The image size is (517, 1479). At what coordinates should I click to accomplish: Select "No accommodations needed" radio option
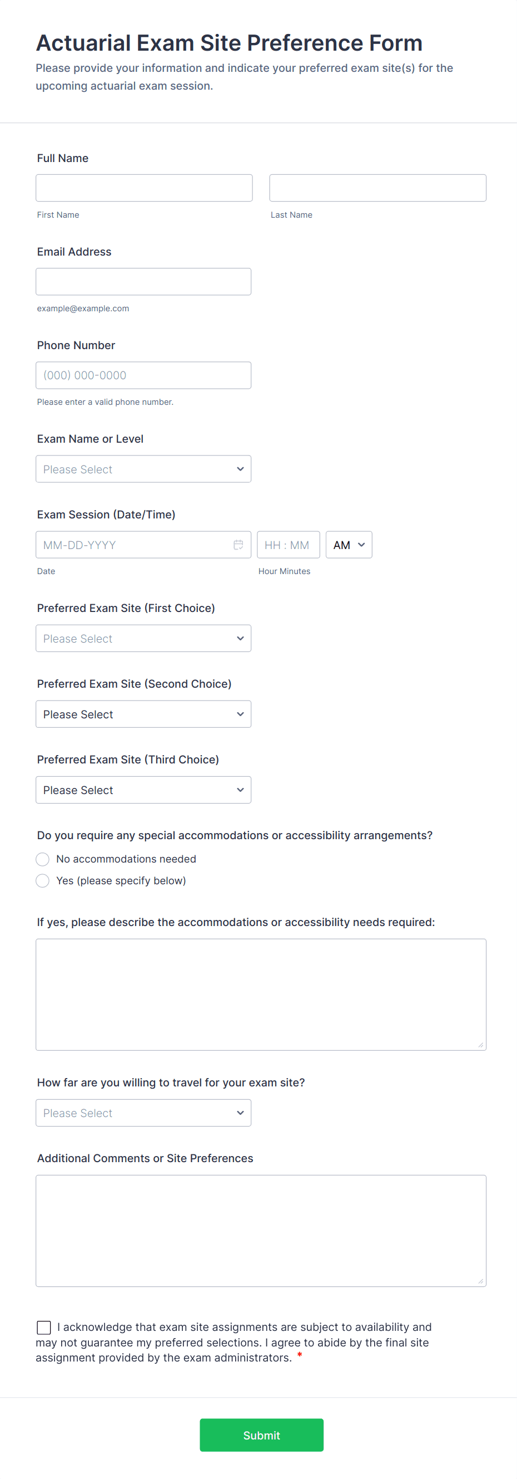[42, 859]
